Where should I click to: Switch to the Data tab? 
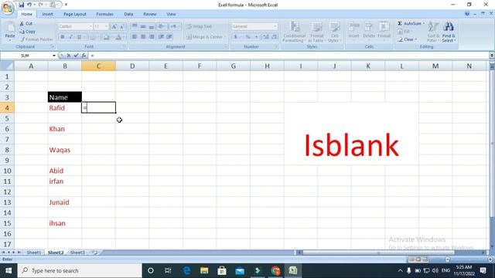click(x=128, y=14)
